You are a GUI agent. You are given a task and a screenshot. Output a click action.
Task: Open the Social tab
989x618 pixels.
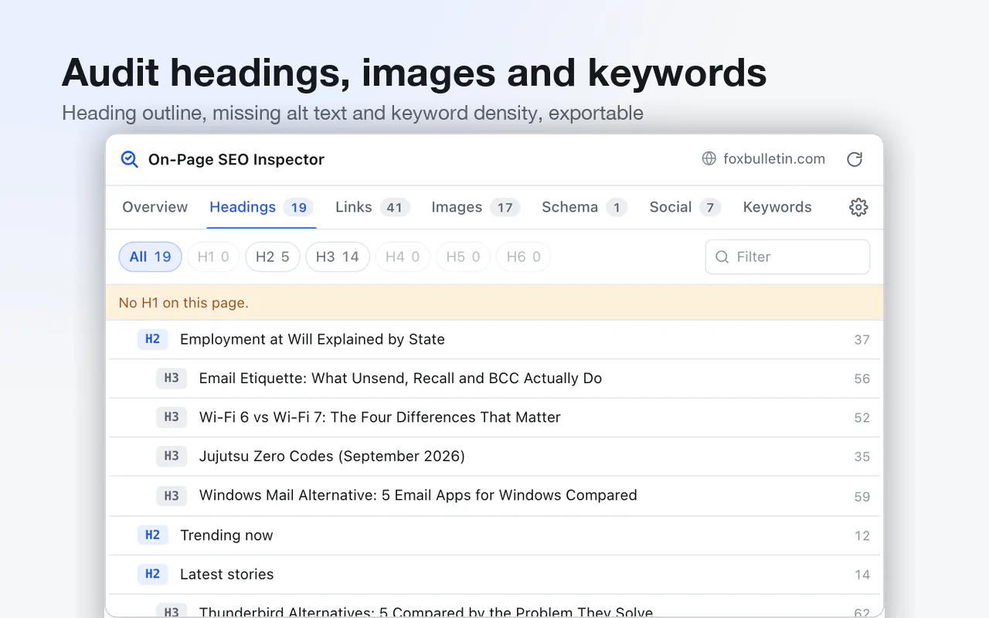click(685, 207)
